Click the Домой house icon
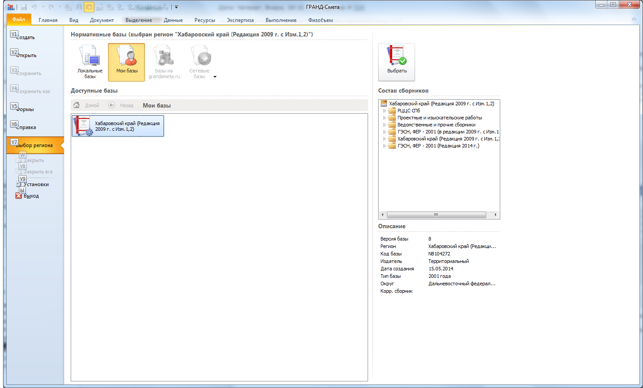 coord(76,105)
